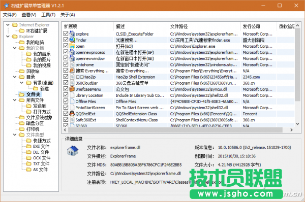
Task: Select the 我的音乐 tree item
Action: [x=42, y=54]
